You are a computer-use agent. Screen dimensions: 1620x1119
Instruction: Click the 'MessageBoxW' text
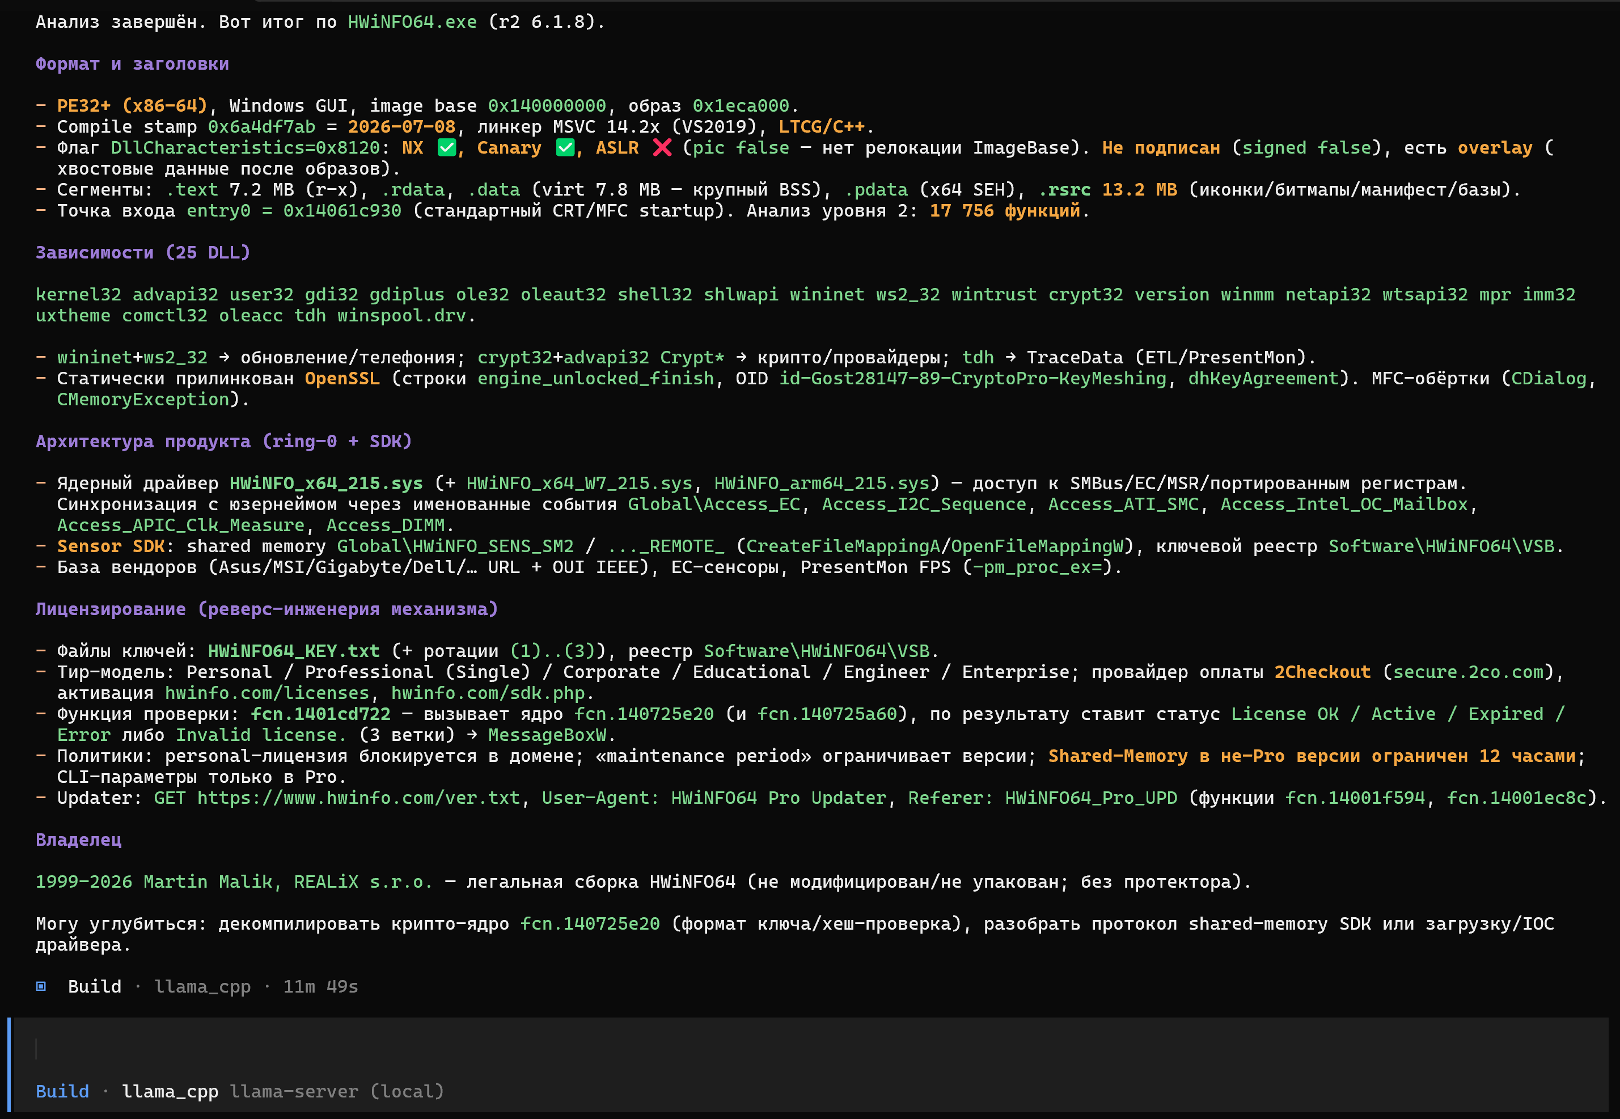[547, 735]
